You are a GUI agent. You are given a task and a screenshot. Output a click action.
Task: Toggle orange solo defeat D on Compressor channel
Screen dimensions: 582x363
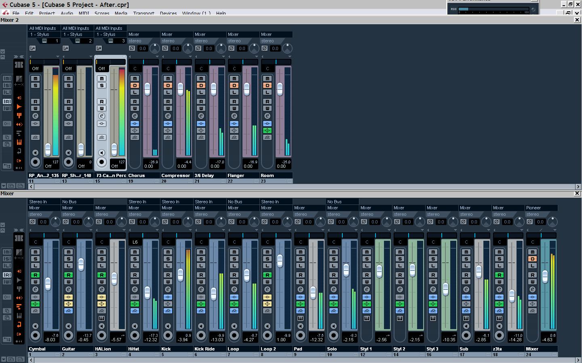pos(168,85)
